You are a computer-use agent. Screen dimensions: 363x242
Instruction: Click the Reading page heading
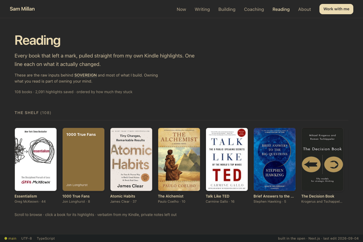click(x=38, y=41)
